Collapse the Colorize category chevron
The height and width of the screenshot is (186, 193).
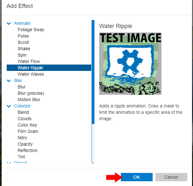(x=9, y=106)
